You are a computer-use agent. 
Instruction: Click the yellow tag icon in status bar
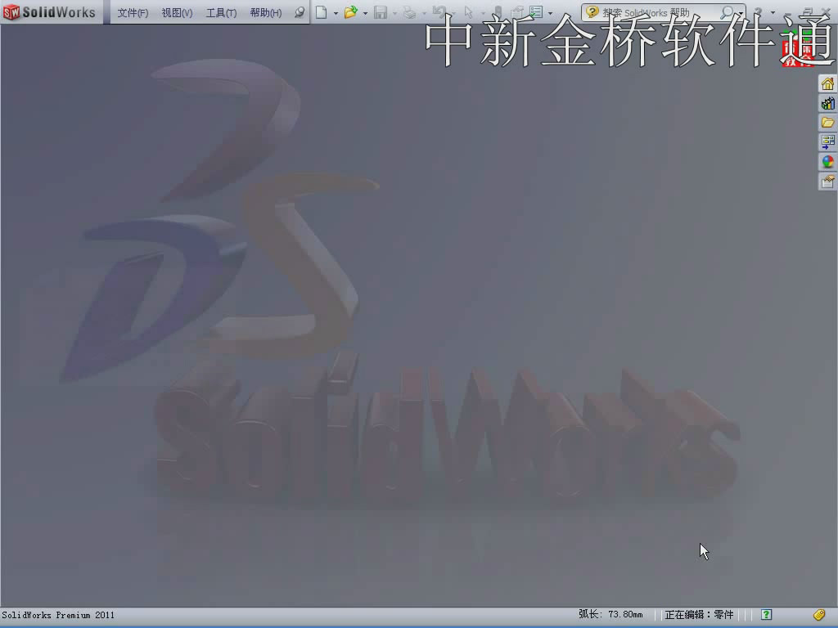point(818,615)
